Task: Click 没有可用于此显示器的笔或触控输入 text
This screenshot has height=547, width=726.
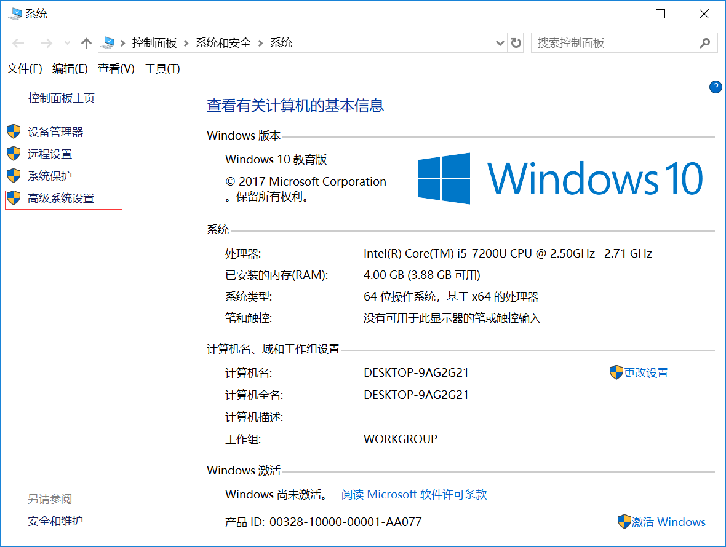Action: [x=452, y=318]
